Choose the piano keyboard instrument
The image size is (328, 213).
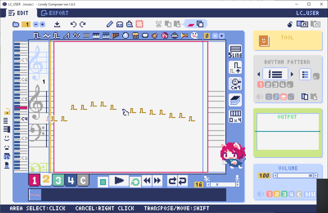[96, 35]
